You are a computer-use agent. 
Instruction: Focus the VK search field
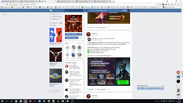(73, 11)
